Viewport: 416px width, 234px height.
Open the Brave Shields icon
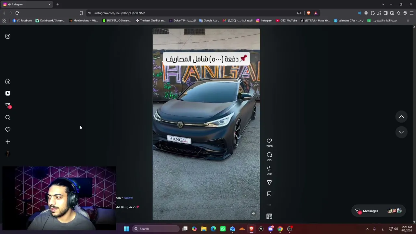tap(308, 13)
